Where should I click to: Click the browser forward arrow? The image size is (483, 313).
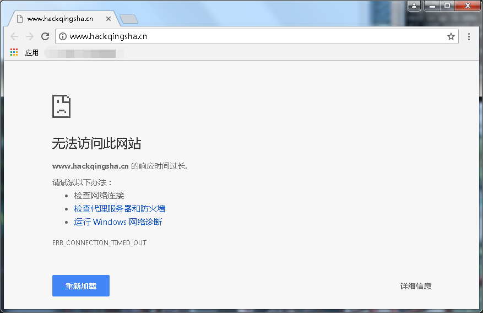click(30, 36)
